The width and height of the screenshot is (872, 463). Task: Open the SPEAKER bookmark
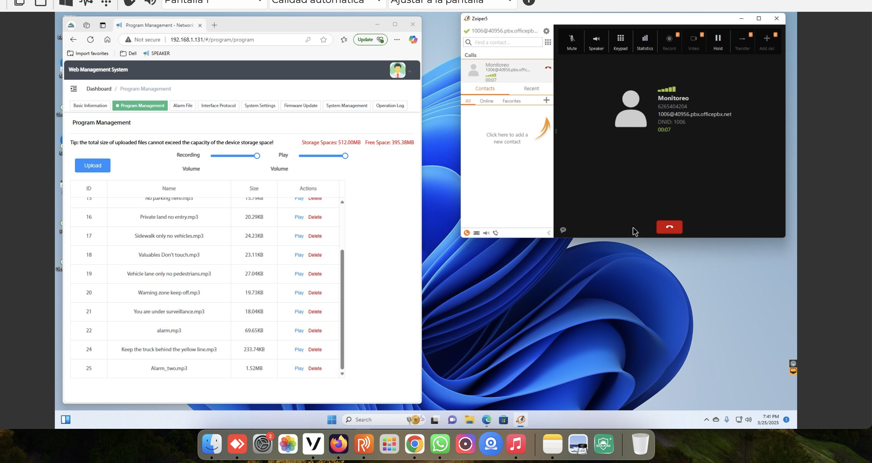coord(157,53)
